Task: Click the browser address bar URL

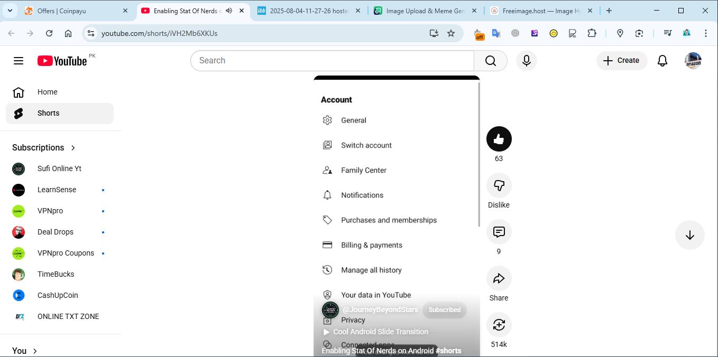Action: (x=159, y=33)
